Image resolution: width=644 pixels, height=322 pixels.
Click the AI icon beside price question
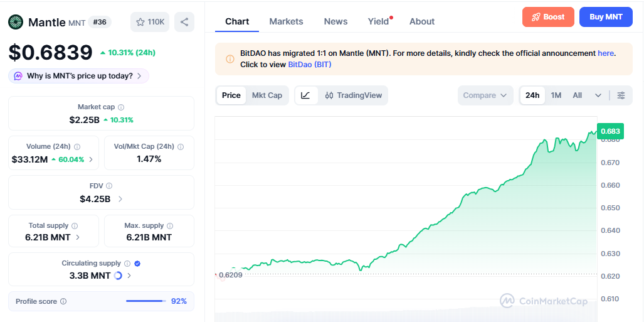click(18, 76)
